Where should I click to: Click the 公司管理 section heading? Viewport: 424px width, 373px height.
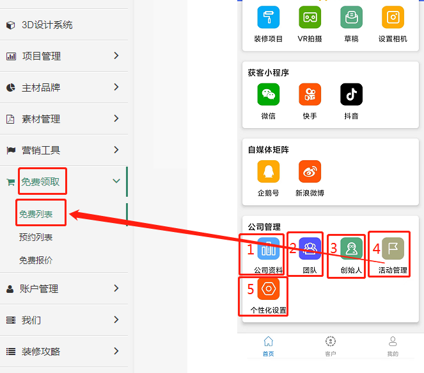click(264, 227)
